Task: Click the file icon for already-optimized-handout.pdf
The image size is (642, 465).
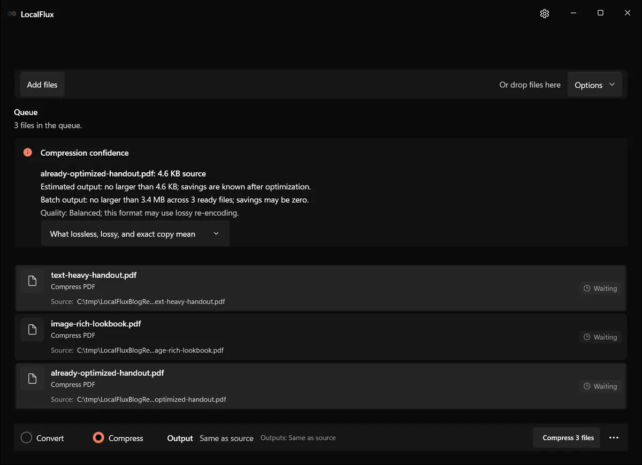Action: click(32, 379)
